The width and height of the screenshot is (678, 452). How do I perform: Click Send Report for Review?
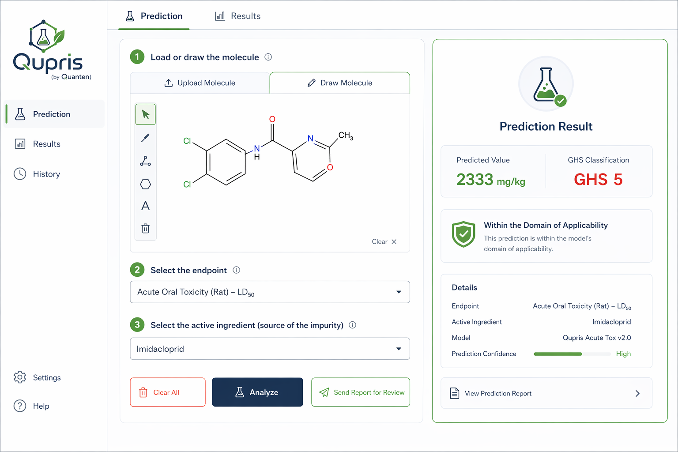tap(361, 392)
